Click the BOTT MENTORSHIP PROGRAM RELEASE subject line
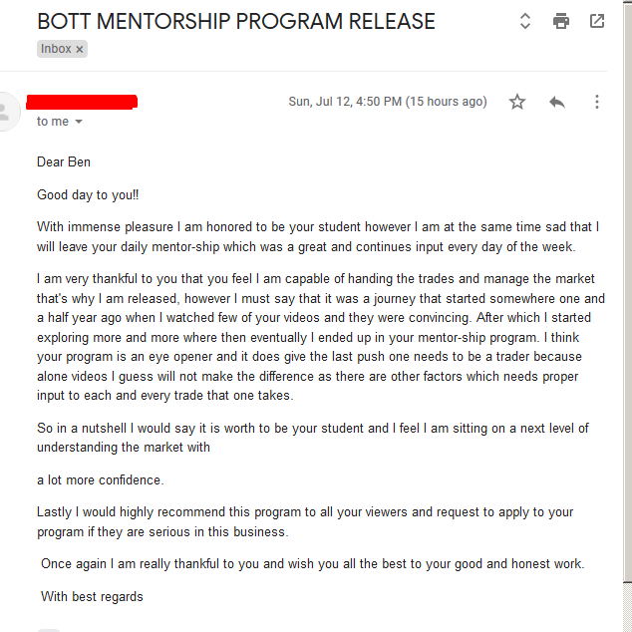The width and height of the screenshot is (632, 632). point(236,21)
